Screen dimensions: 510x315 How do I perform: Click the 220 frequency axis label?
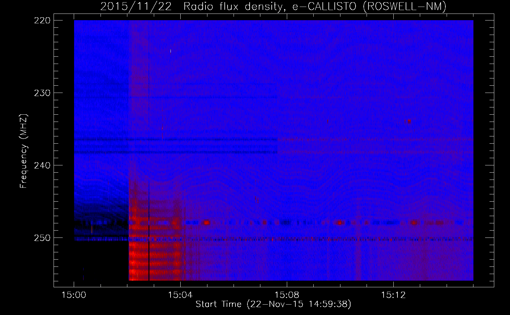[x=42, y=20]
